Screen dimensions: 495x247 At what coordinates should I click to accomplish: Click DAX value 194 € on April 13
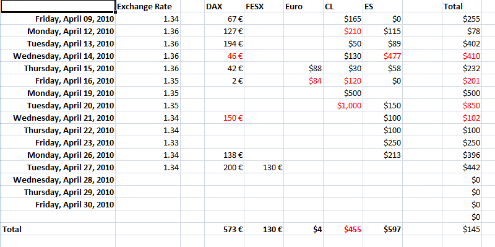point(224,43)
